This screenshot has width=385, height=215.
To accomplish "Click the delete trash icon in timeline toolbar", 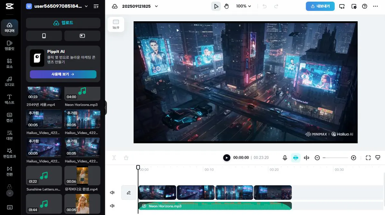I will coord(126,158).
